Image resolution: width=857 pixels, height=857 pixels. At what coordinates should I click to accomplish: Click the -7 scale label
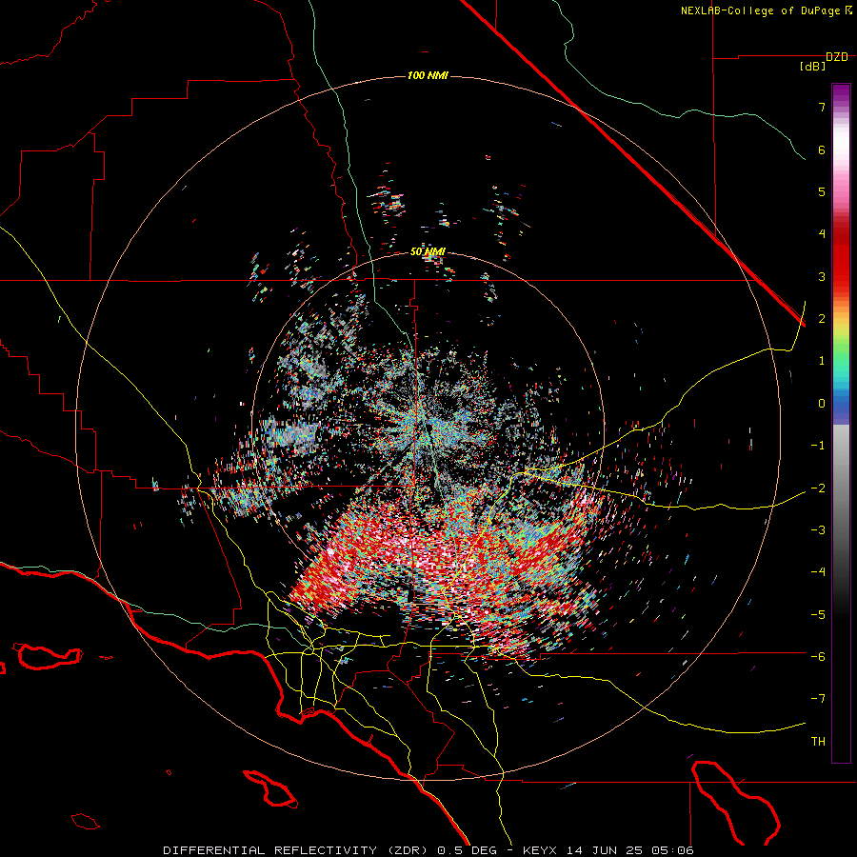point(818,699)
